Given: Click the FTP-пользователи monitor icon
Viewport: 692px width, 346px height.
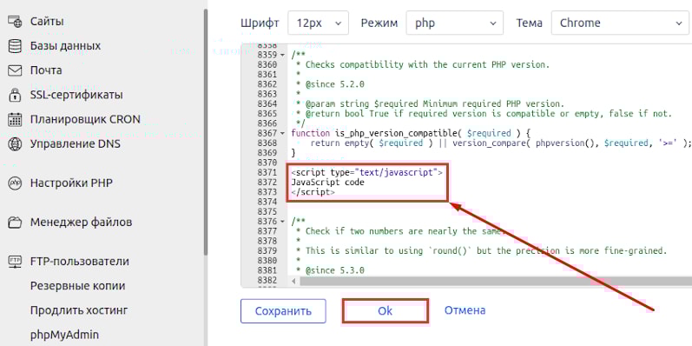Looking at the screenshot, I should pos(15,262).
